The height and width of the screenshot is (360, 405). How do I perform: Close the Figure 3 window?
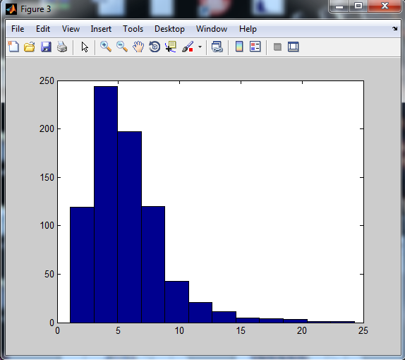click(385, 6)
